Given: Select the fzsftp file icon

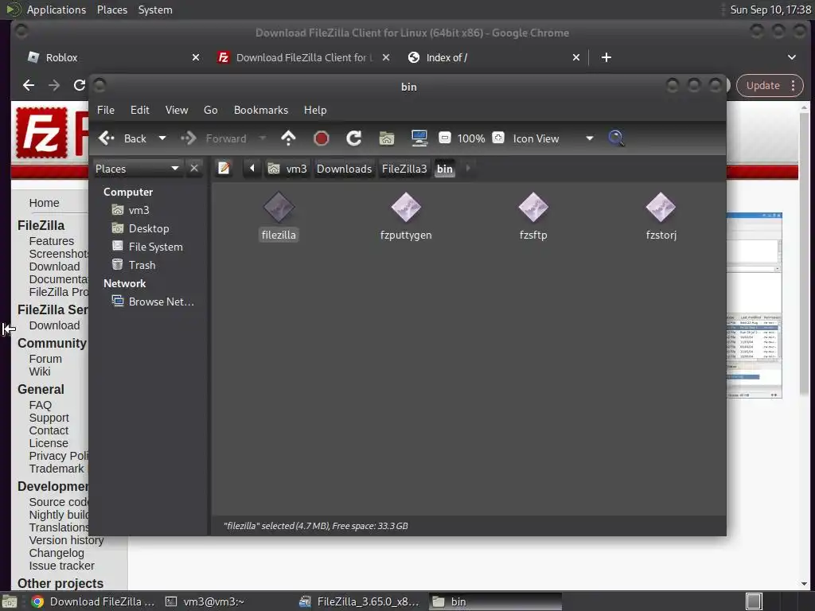Looking at the screenshot, I should point(533,208).
